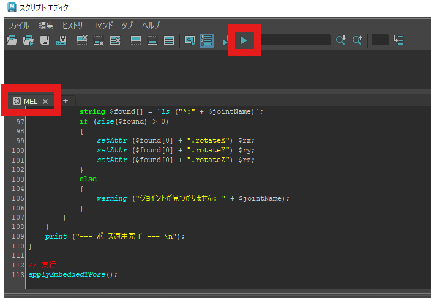
Task: Open the ファイル menu
Action: 18,25
